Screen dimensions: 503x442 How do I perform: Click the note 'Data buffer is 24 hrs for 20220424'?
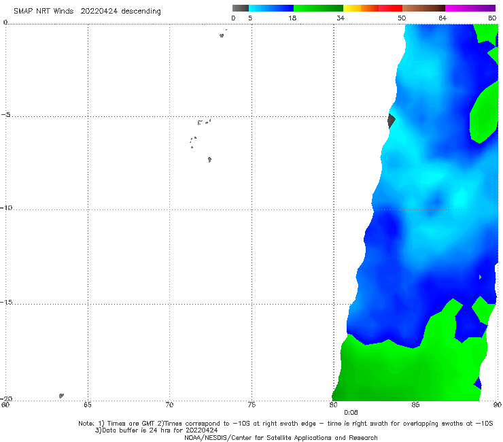click(156, 430)
